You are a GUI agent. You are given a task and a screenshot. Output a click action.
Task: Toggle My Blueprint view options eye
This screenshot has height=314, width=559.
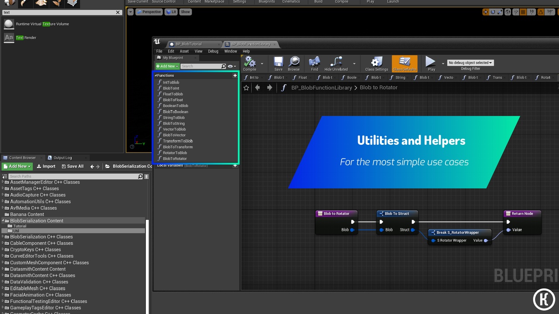[x=231, y=66]
